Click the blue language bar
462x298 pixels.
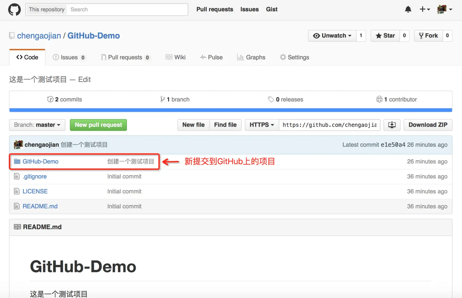[231, 110]
